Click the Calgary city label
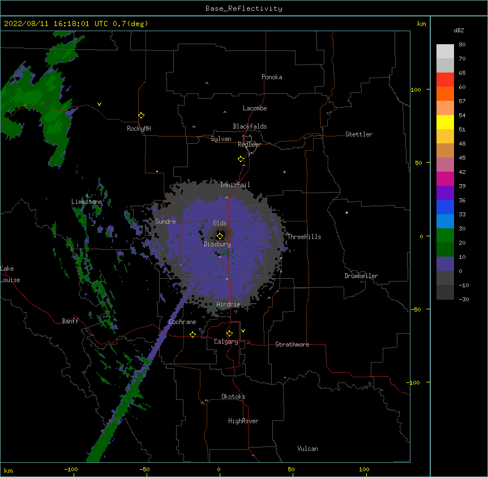The image size is (488, 477). pos(226,342)
